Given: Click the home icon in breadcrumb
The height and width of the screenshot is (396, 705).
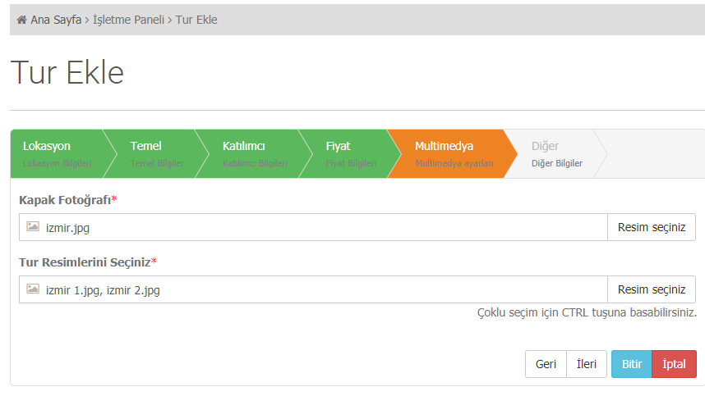Looking at the screenshot, I should click(x=21, y=20).
